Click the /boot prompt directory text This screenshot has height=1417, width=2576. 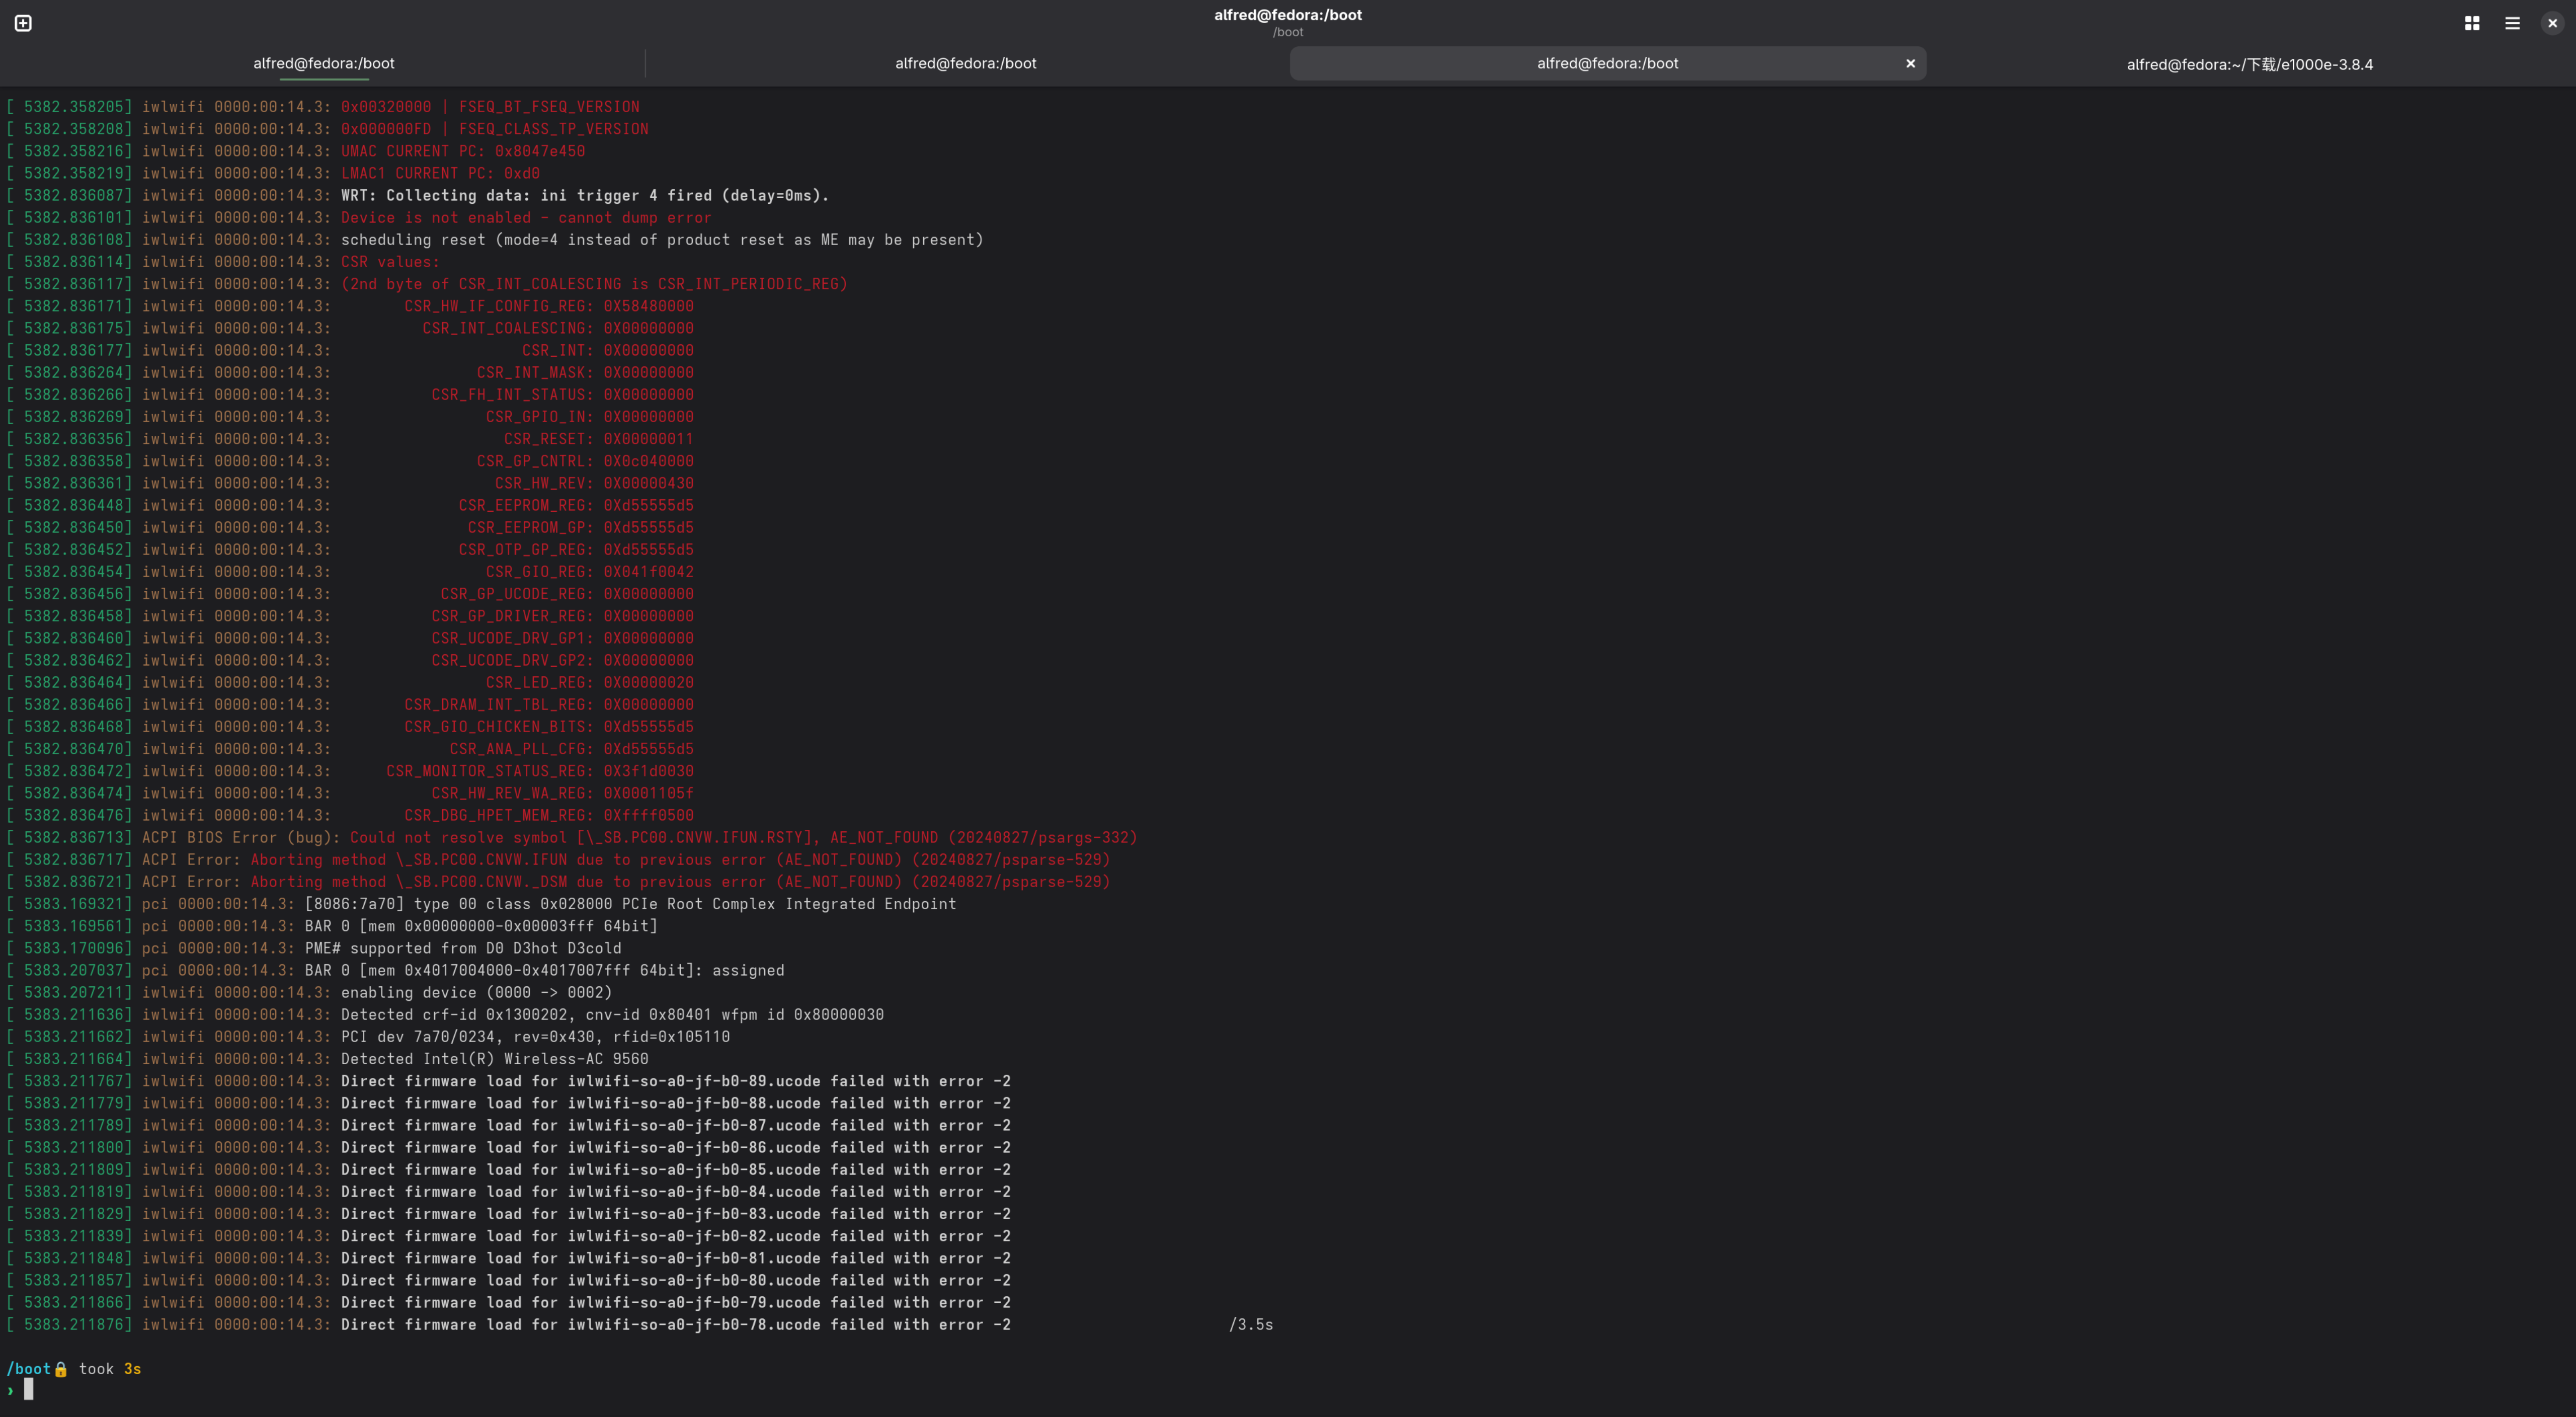point(28,1369)
